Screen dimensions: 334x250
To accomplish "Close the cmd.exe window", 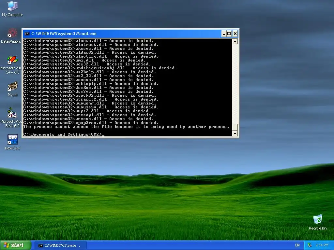I will 235,34.
